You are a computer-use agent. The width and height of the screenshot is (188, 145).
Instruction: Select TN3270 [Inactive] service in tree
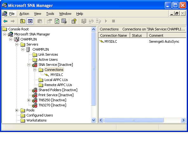[52, 105]
